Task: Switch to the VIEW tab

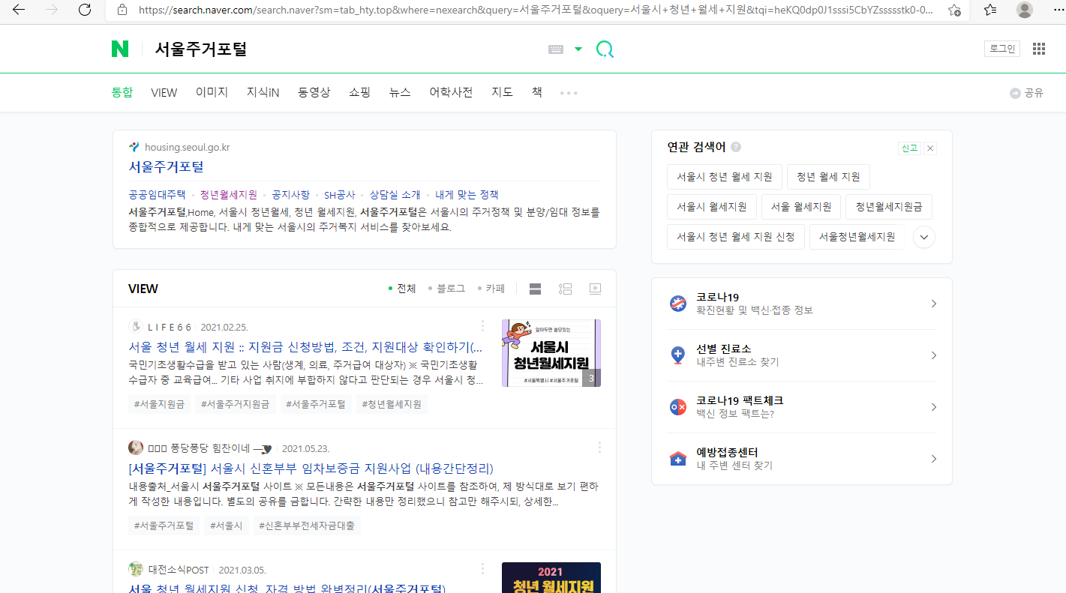Action: pyautogui.click(x=164, y=92)
